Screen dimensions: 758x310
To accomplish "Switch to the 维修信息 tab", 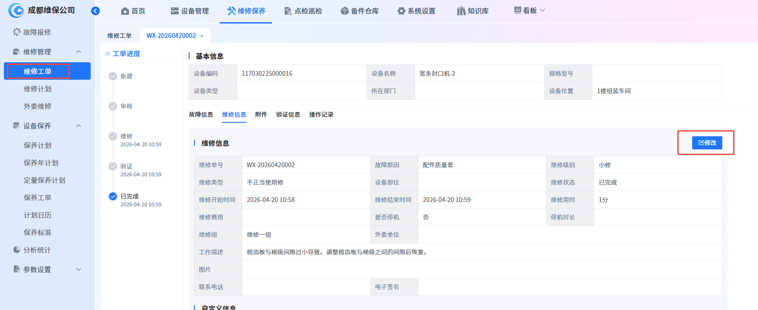I will click(234, 115).
